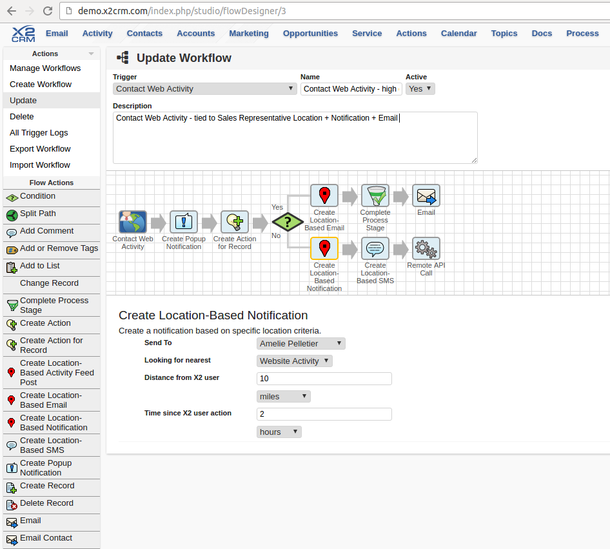Click the Contact Web Activity trigger node
Image resolution: width=610 pixels, height=549 pixels.
133,222
